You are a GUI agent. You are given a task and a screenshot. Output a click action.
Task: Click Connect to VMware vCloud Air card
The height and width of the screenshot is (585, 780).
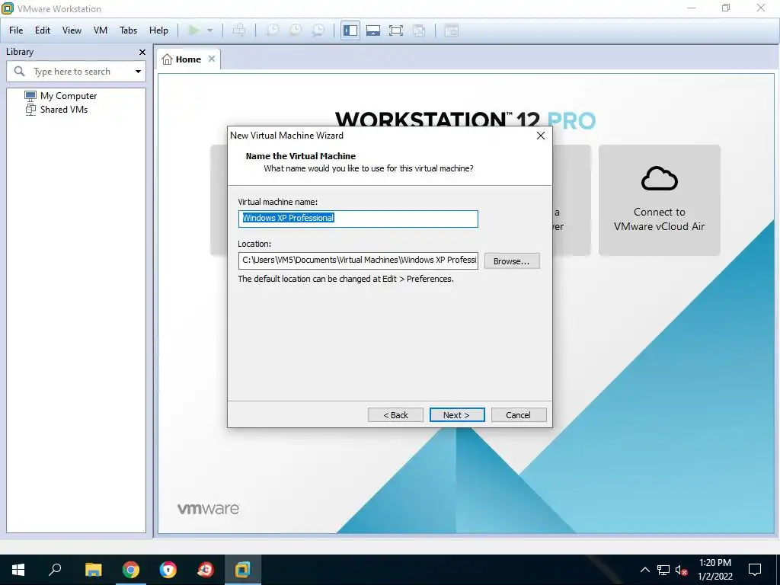(660, 200)
